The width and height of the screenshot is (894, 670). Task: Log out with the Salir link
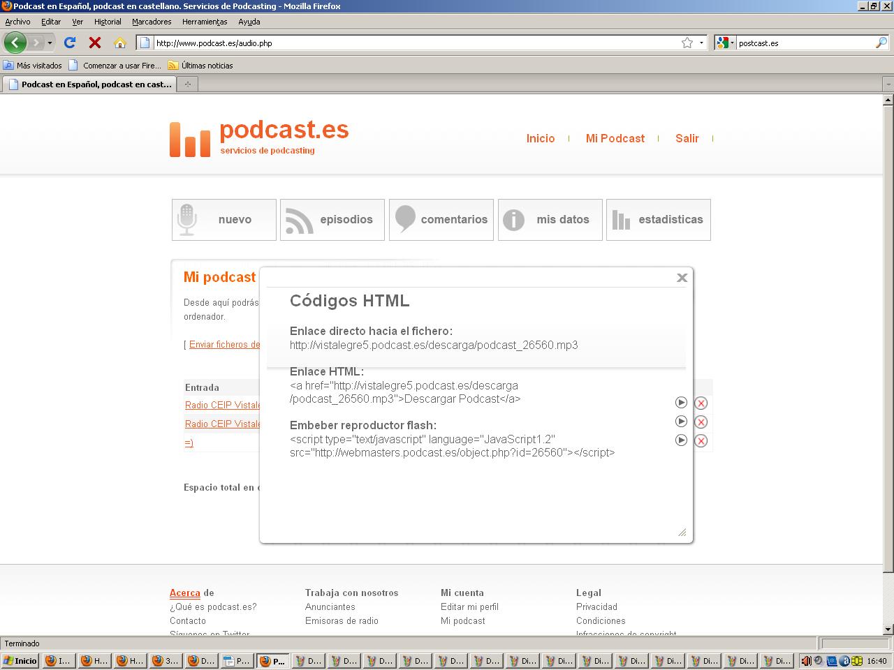[x=687, y=138]
